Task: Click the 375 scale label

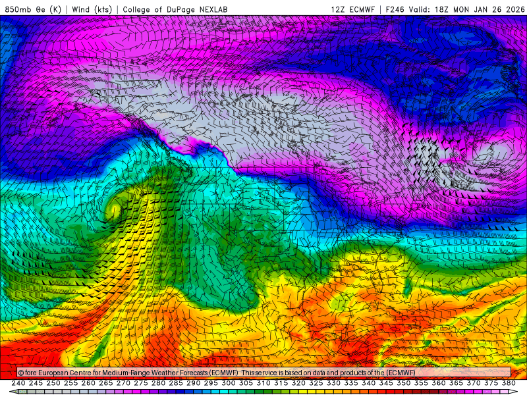Action: coord(491,383)
